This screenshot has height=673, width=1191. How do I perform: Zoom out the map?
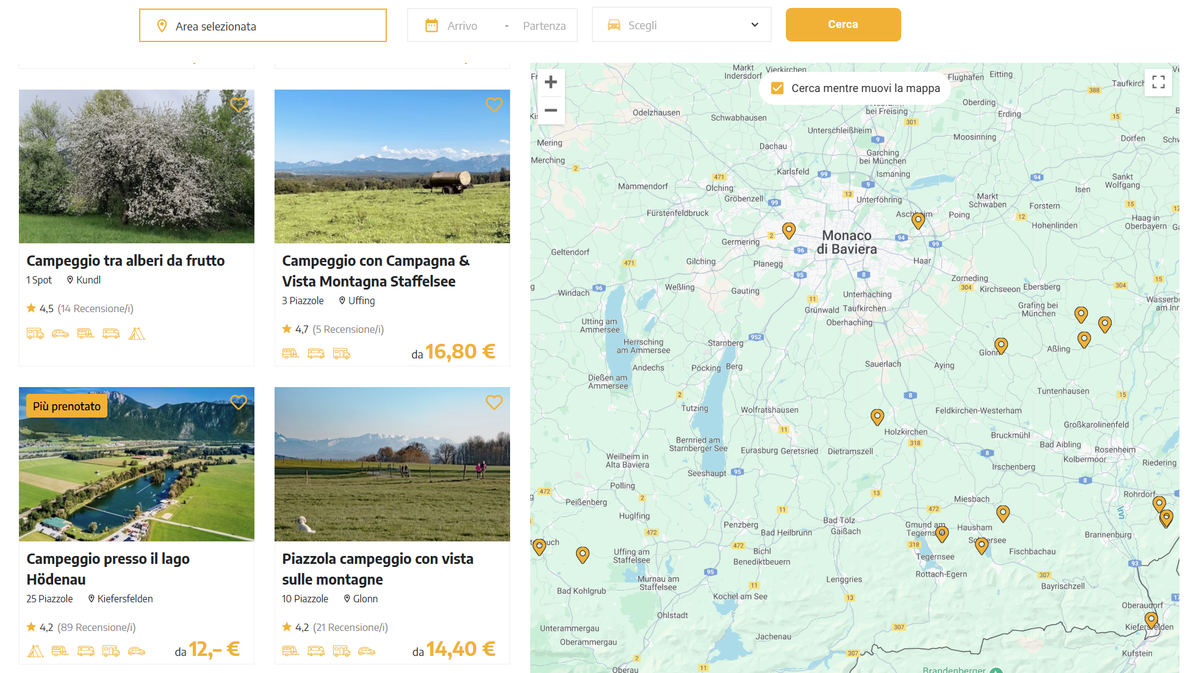click(550, 110)
